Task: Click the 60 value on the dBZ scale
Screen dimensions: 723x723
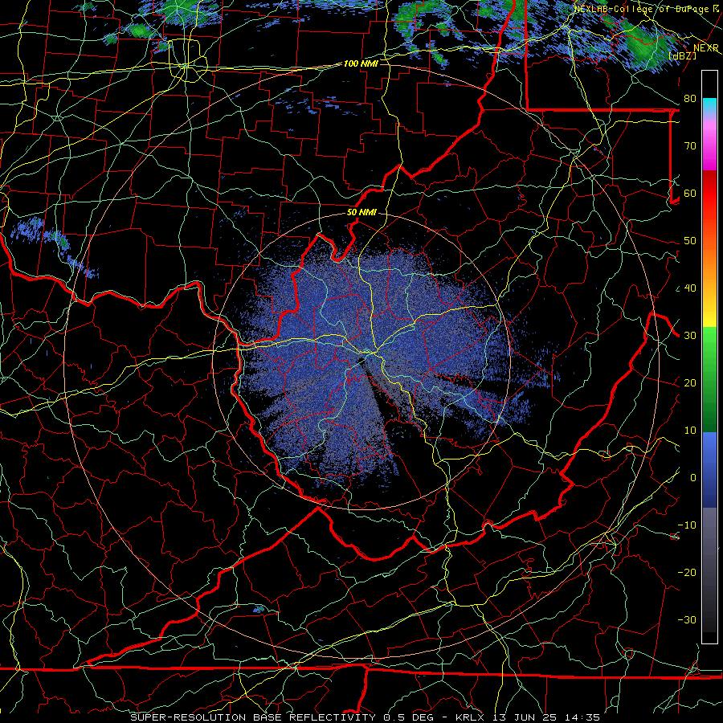Action: tap(690, 194)
